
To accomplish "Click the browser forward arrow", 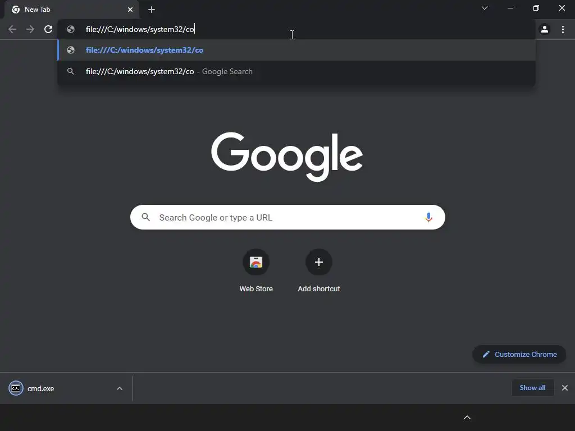I will [30, 29].
